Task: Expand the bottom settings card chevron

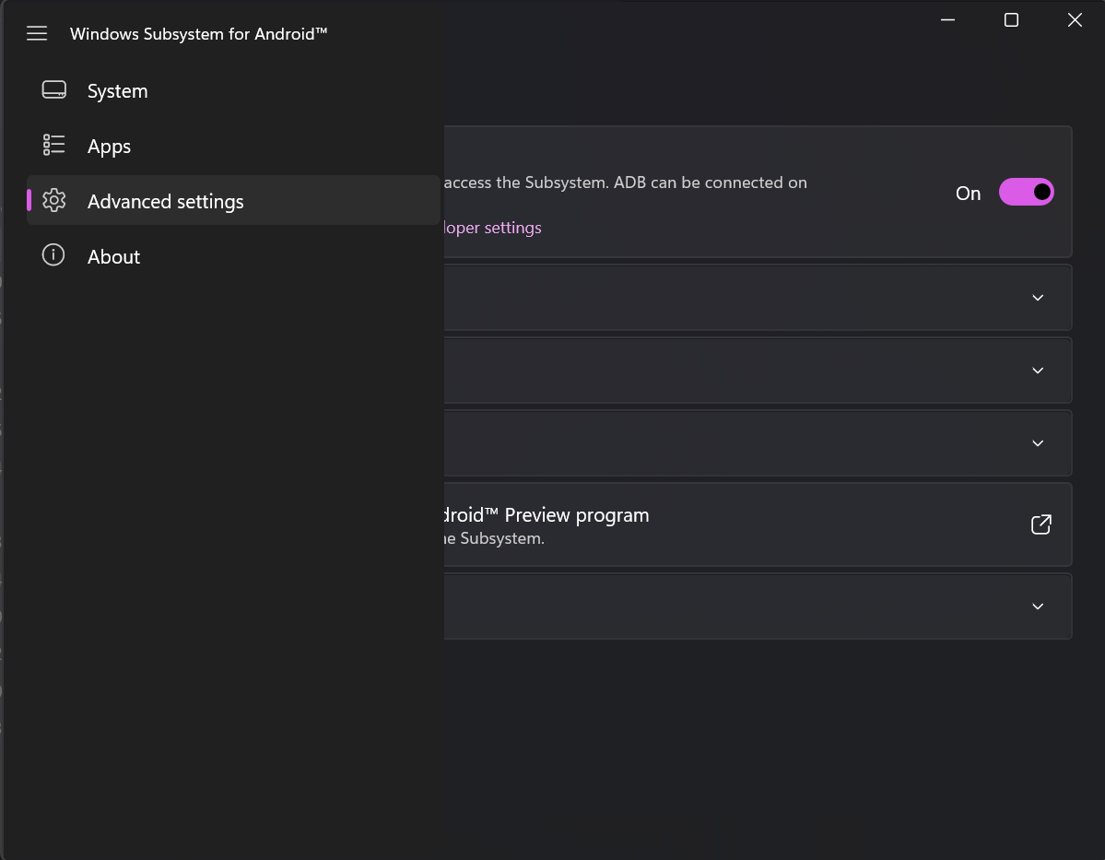Action: [x=1038, y=607]
